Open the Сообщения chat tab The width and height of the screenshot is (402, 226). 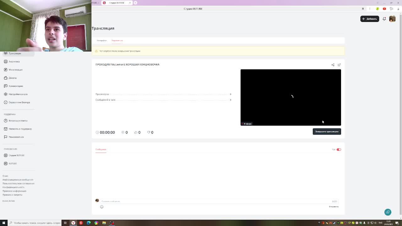pos(101,149)
